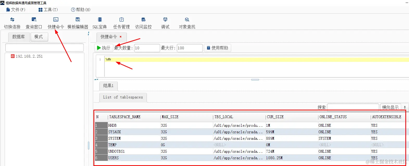Open the 快捷命令 quick command tool
This screenshot has width=409, height=166.
click(x=56, y=23)
